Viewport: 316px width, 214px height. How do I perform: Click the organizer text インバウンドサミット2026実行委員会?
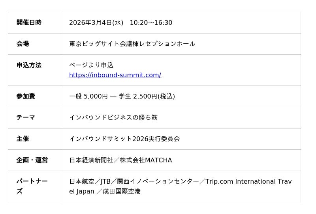[x=124, y=139]
